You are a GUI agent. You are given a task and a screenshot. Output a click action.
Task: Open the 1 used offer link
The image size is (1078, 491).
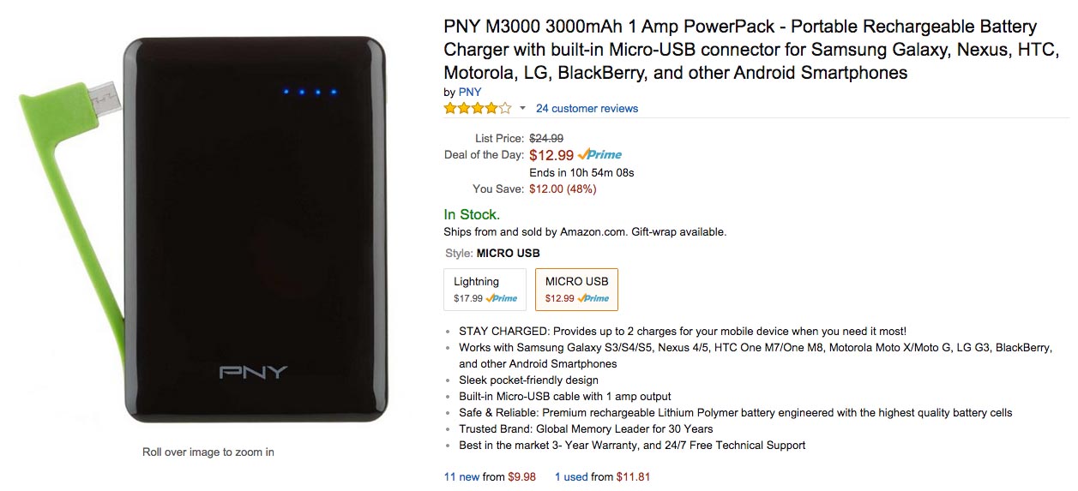point(570,476)
